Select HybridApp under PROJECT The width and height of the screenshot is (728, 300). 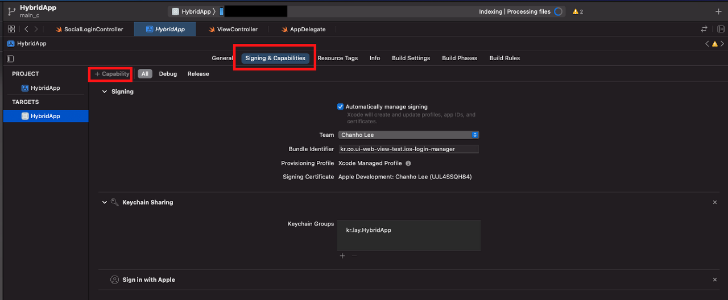coord(45,88)
